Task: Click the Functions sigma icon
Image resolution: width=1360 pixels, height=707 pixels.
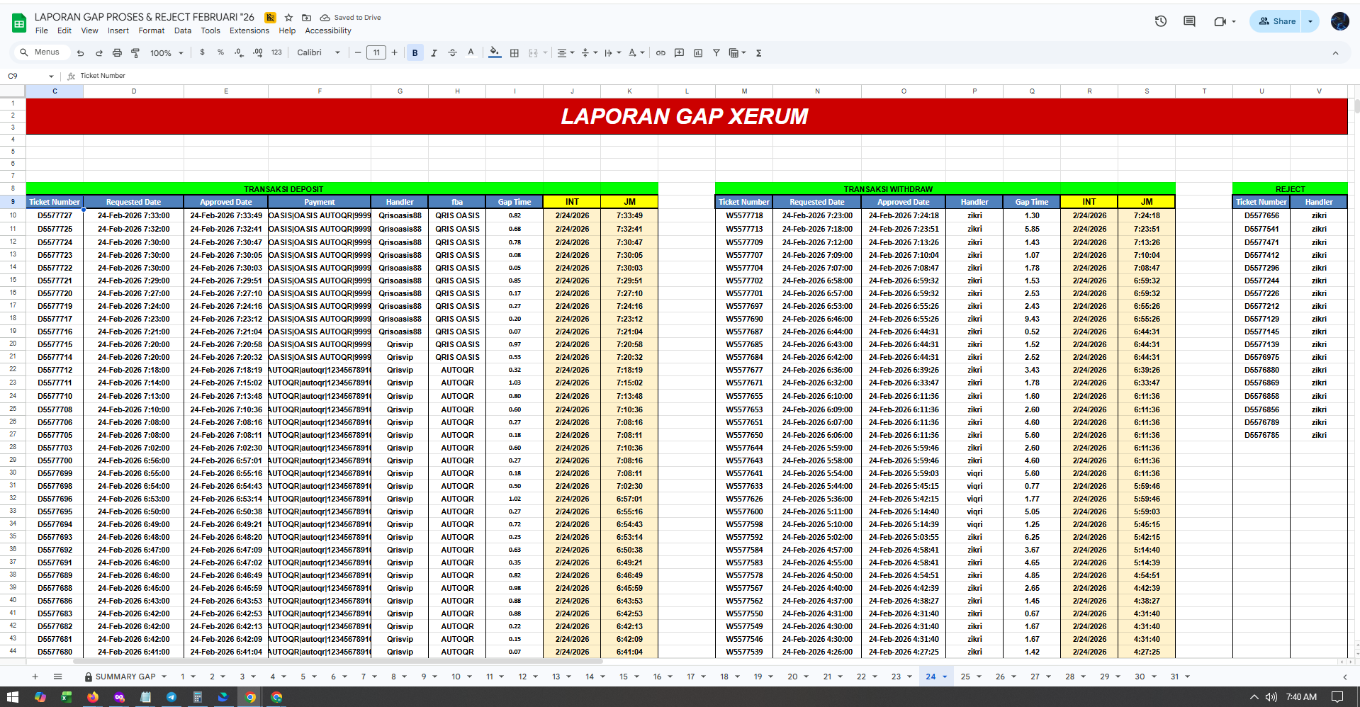Action: (758, 53)
